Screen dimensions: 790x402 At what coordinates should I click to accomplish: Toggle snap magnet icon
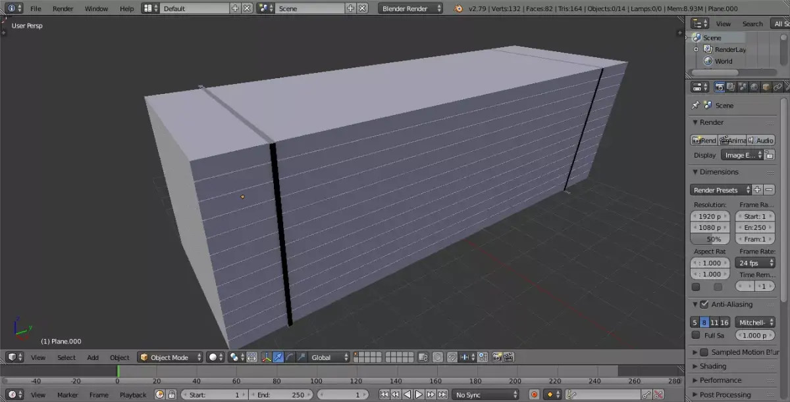pyautogui.click(x=452, y=357)
